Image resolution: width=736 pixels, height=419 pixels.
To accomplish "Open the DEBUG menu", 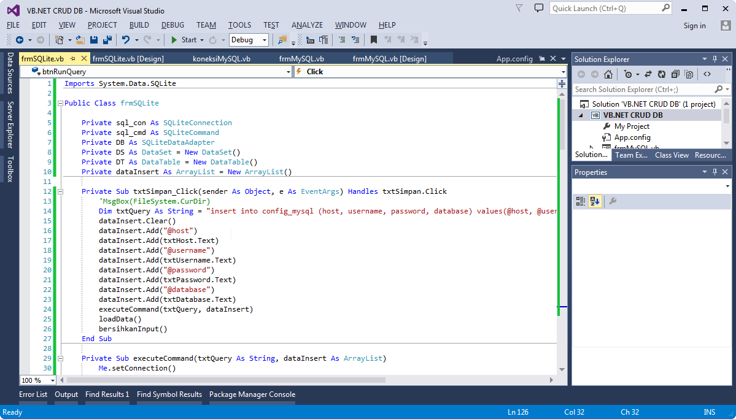I will (x=172, y=25).
